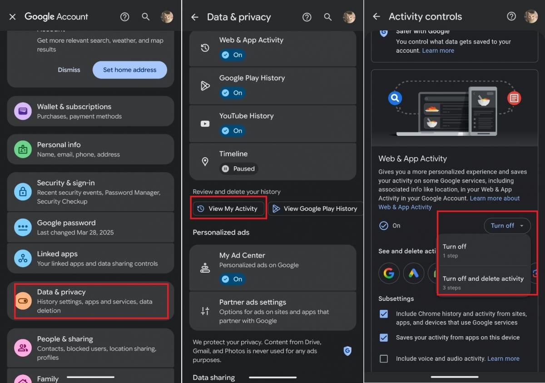Tap the My Ad Center icon
This screenshot has width=545, height=383.
coord(205,268)
